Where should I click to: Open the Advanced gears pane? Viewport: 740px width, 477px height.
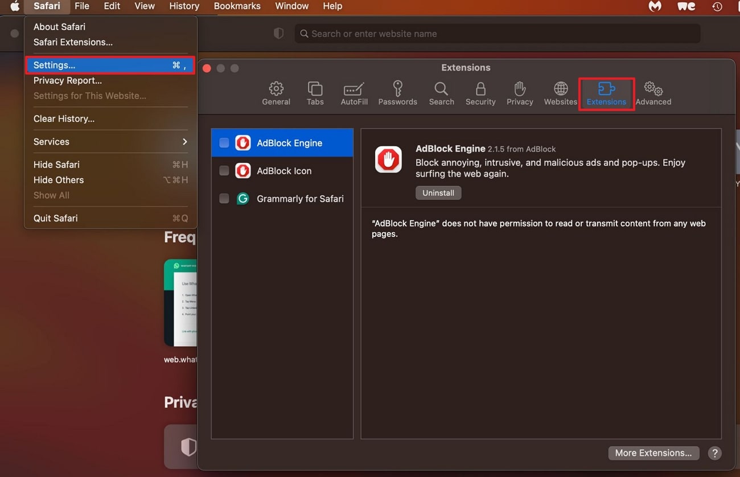653,93
